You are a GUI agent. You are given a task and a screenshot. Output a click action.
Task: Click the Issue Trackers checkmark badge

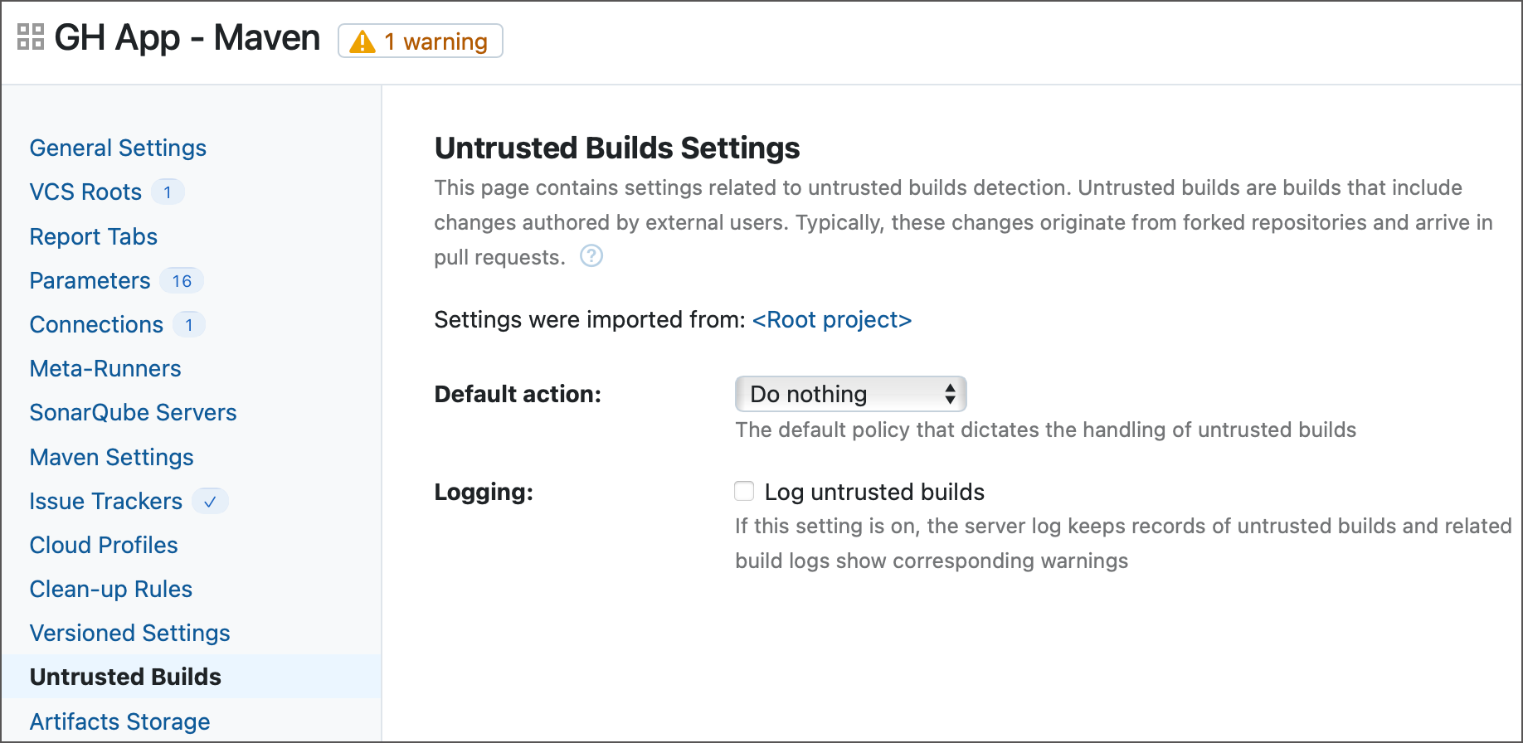(x=210, y=502)
